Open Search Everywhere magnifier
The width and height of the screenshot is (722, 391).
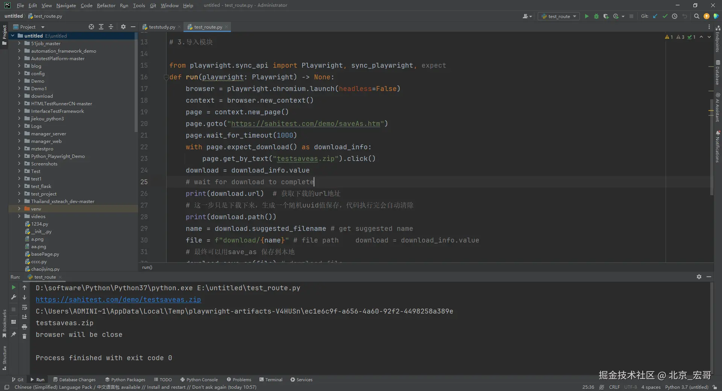(696, 16)
